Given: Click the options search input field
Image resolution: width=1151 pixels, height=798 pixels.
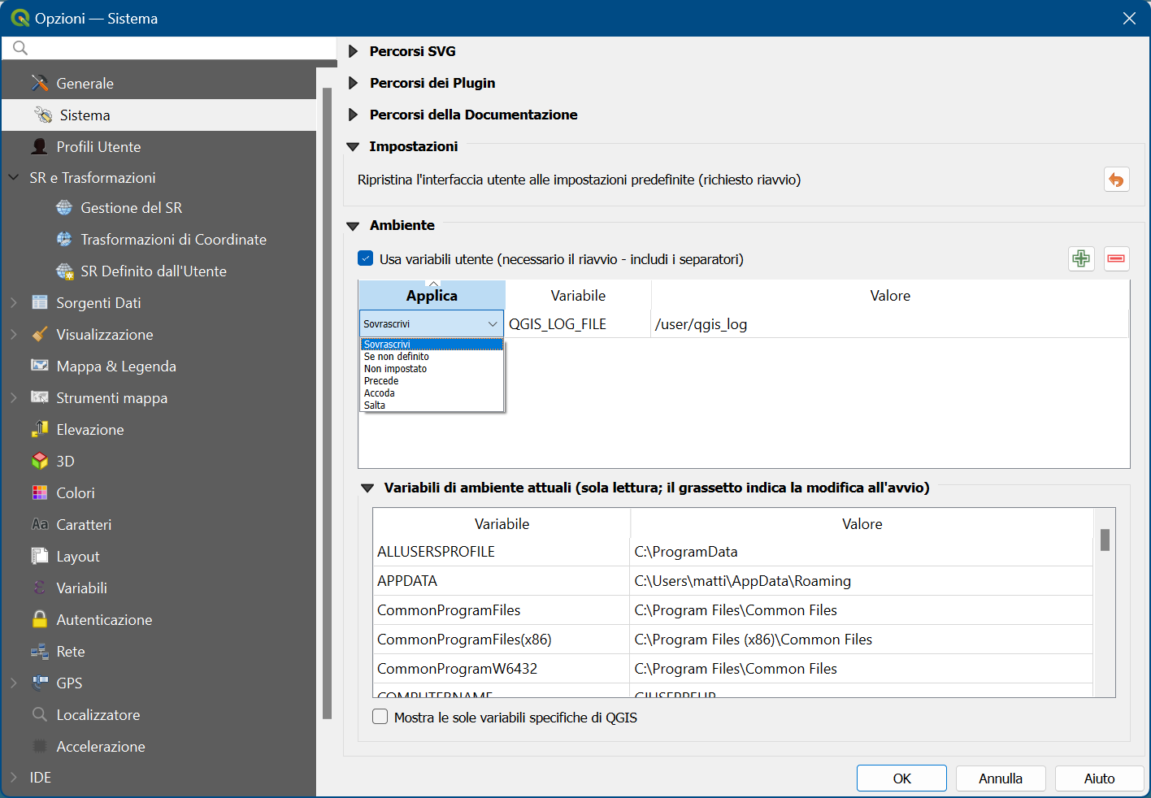Looking at the screenshot, I should [169, 48].
